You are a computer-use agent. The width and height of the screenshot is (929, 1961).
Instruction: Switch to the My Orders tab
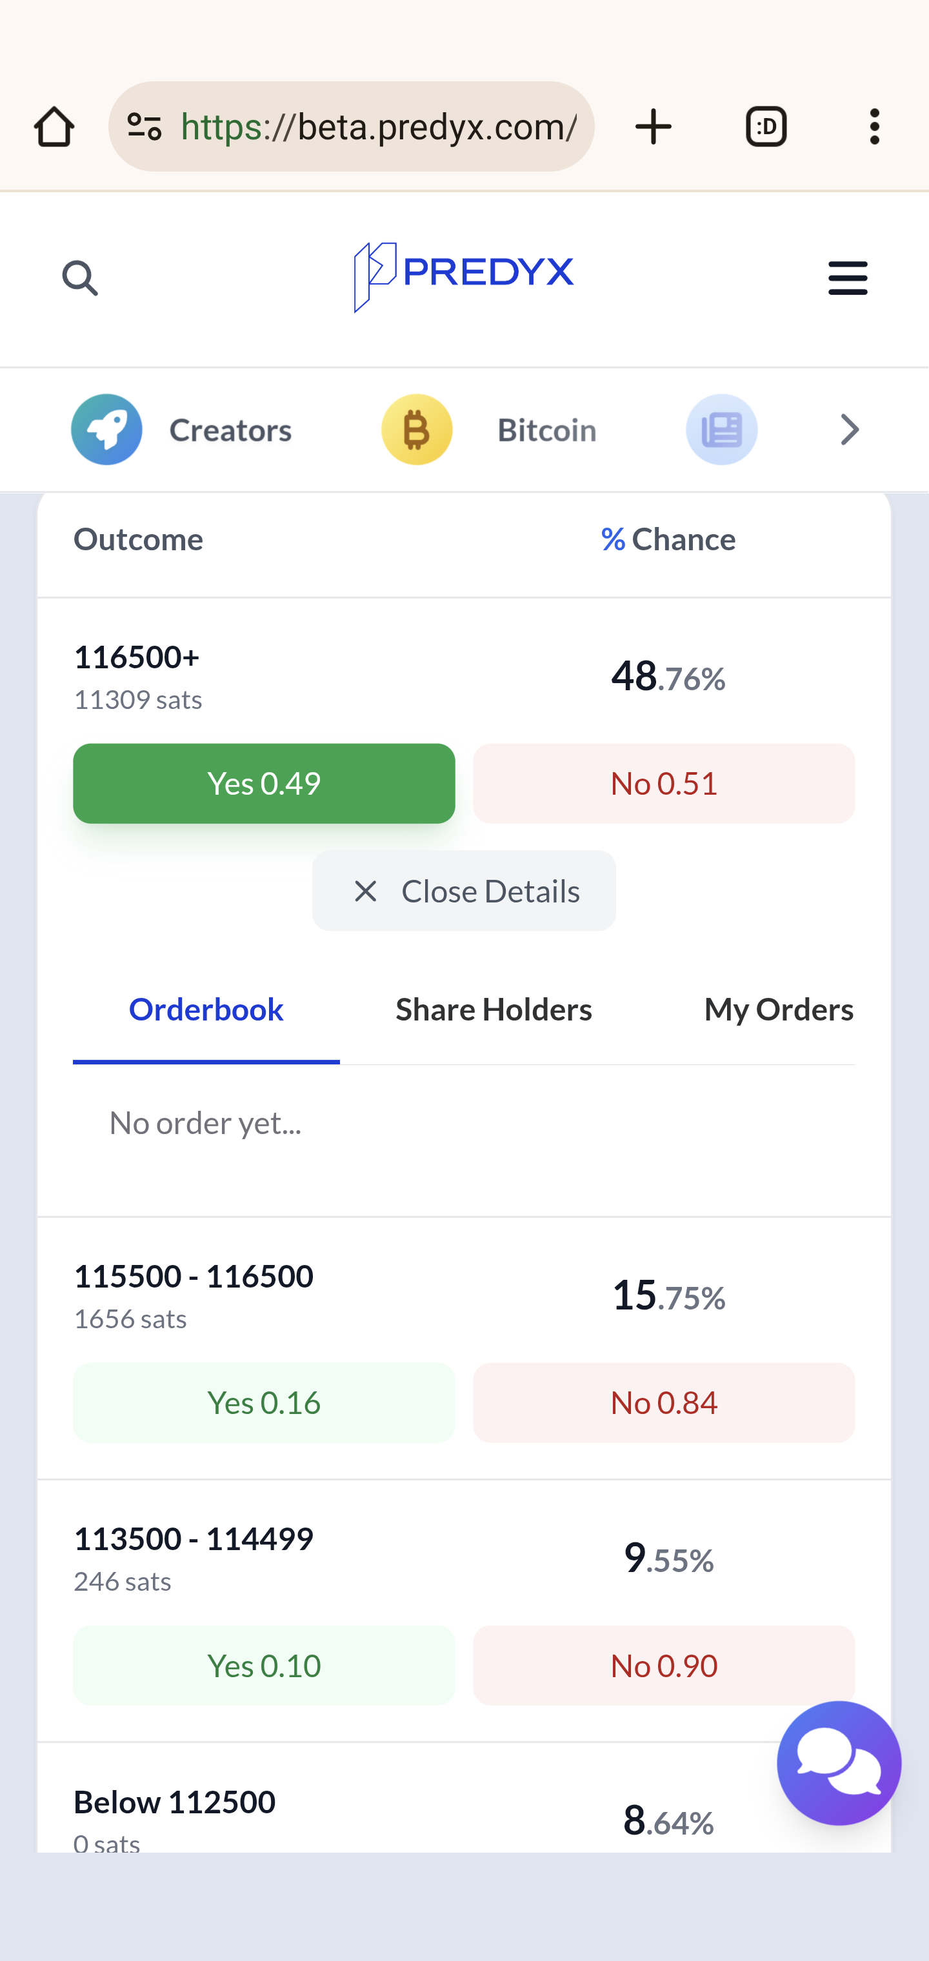(778, 1010)
